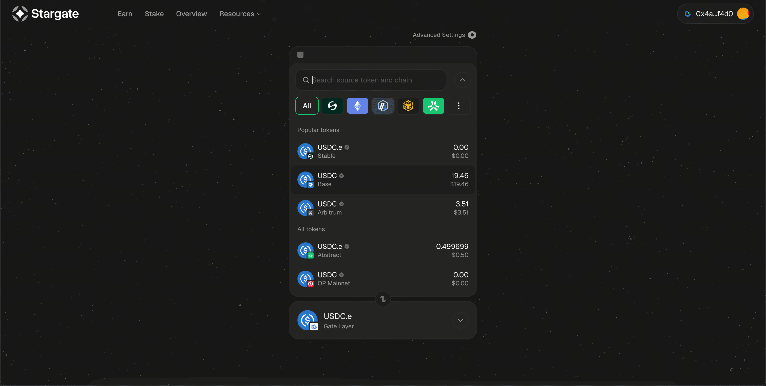Click the small gray square checkbox
766x386 pixels.
pyautogui.click(x=300, y=55)
